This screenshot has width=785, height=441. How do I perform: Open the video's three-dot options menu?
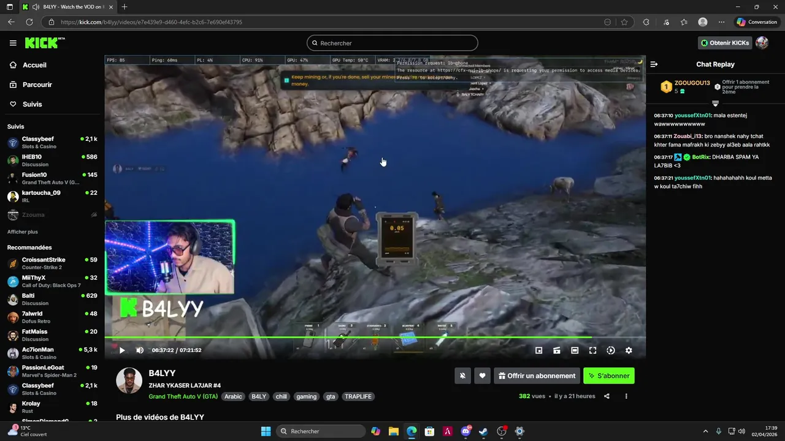click(626, 396)
